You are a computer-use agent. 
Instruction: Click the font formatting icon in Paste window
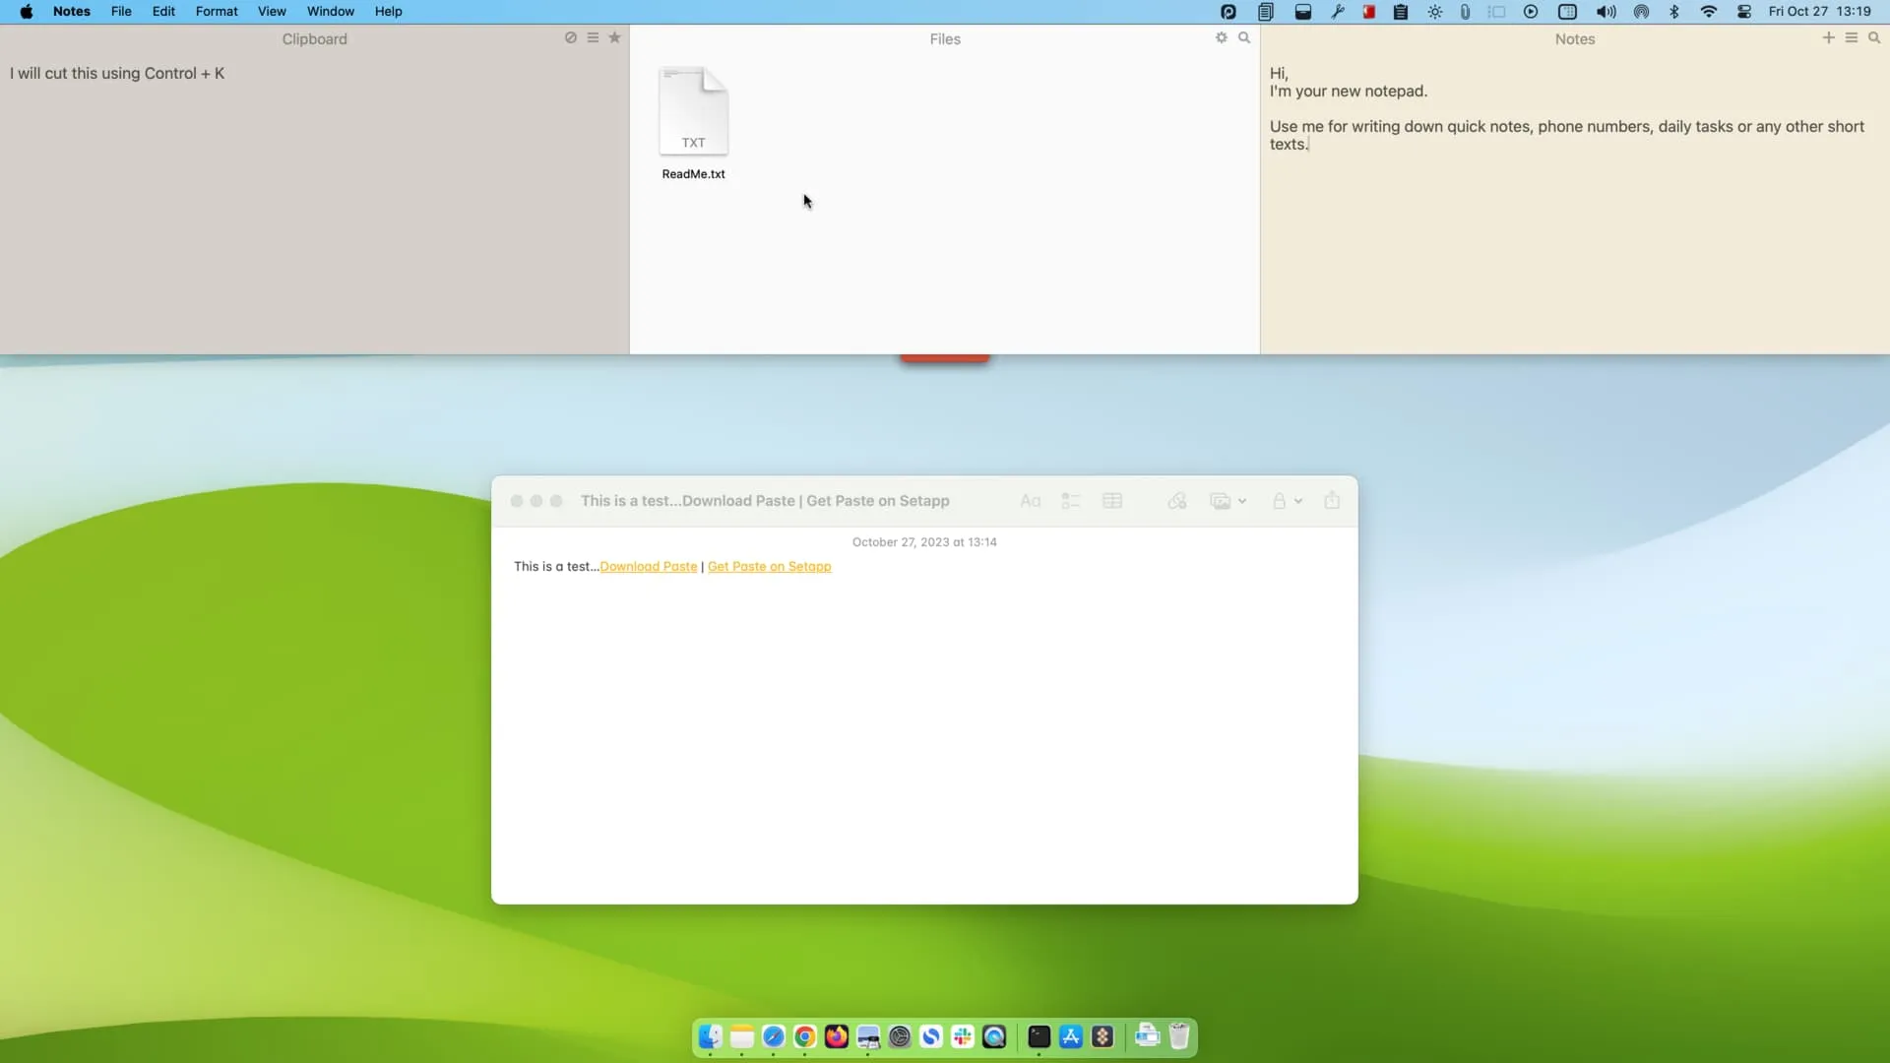1030,501
